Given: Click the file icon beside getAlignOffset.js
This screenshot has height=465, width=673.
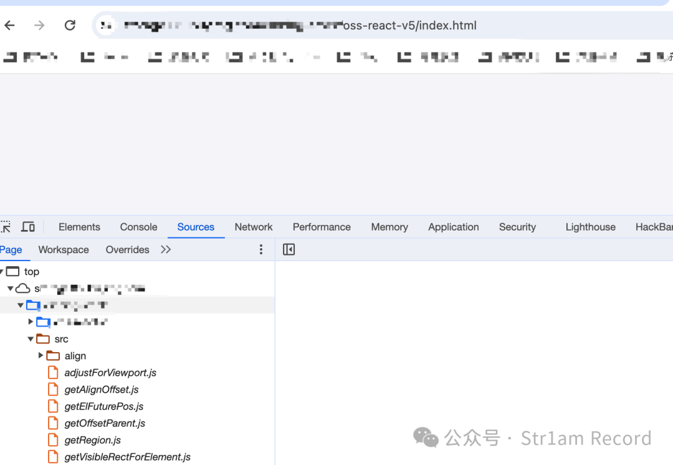Looking at the screenshot, I should pos(53,390).
